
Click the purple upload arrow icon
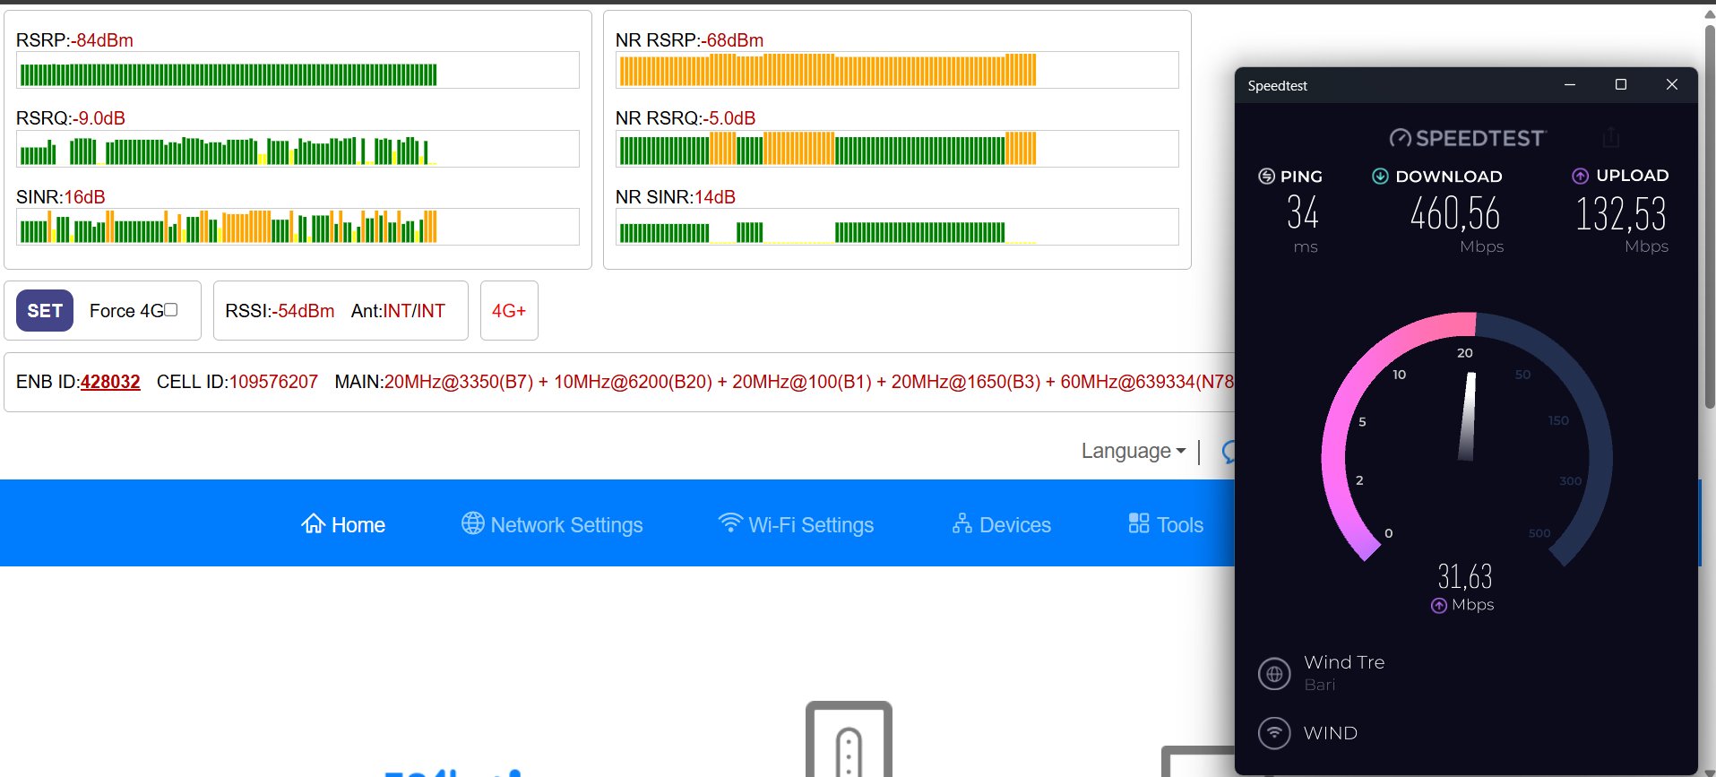click(1580, 177)
